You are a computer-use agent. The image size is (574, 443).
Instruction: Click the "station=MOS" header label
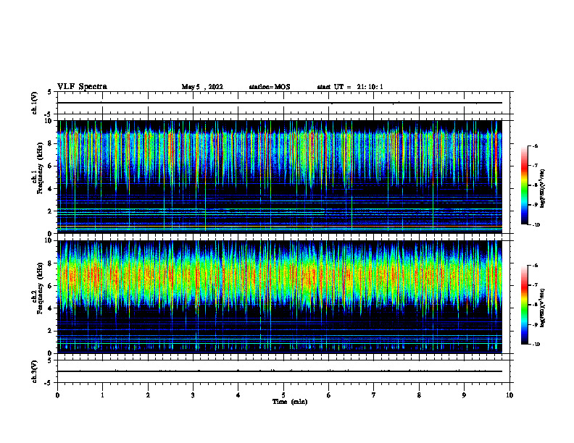(270, 87)
